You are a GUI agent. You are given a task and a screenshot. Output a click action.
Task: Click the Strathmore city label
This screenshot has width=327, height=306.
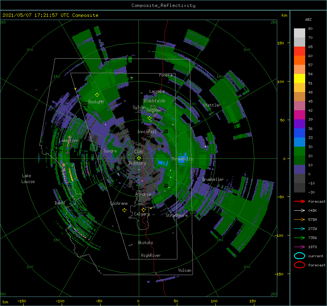177,215
